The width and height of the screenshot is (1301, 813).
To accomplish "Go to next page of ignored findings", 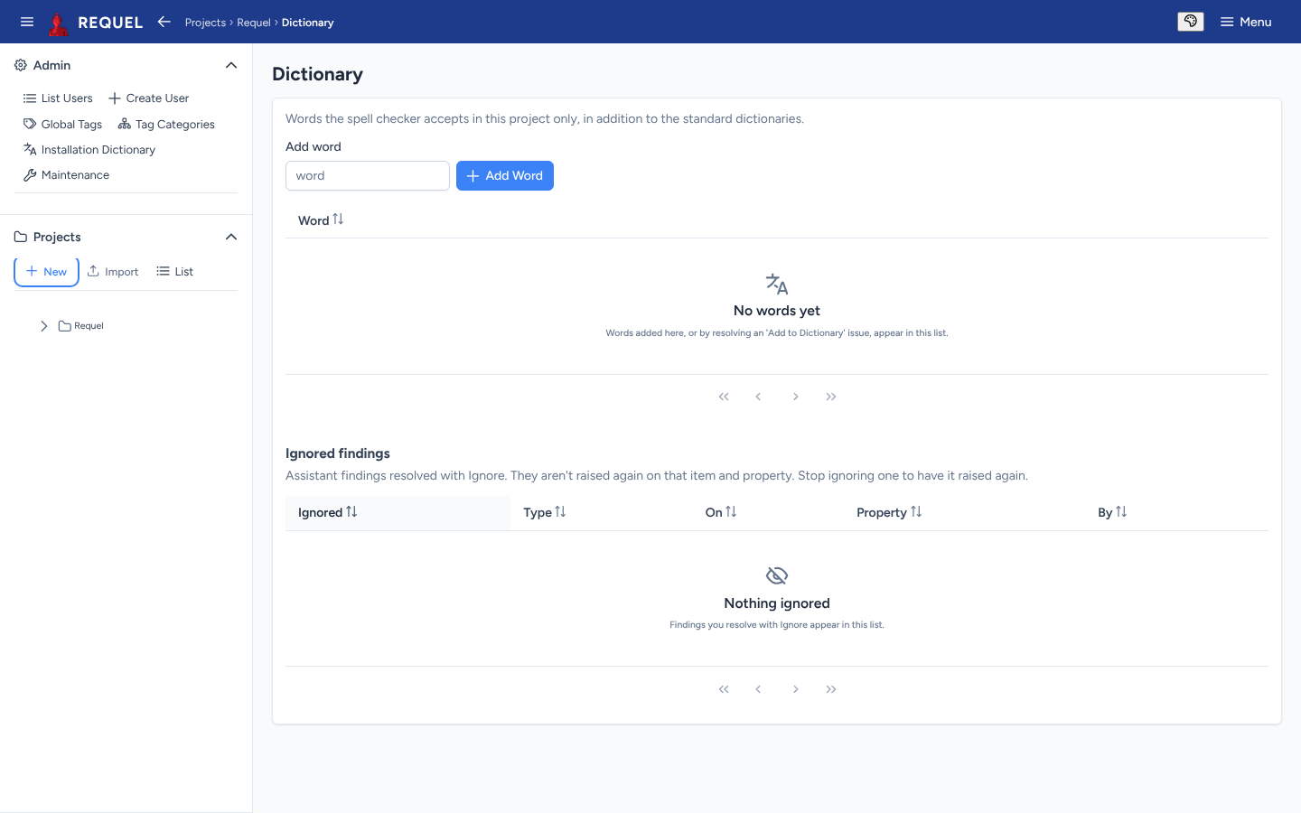I will tap(796, 689).
